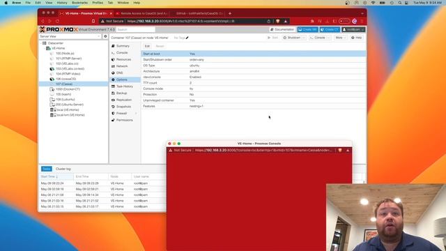This screenshot has width=446, height=251.
Task: Open the DNS section in the side menu
Action: [x=119, y=73]
